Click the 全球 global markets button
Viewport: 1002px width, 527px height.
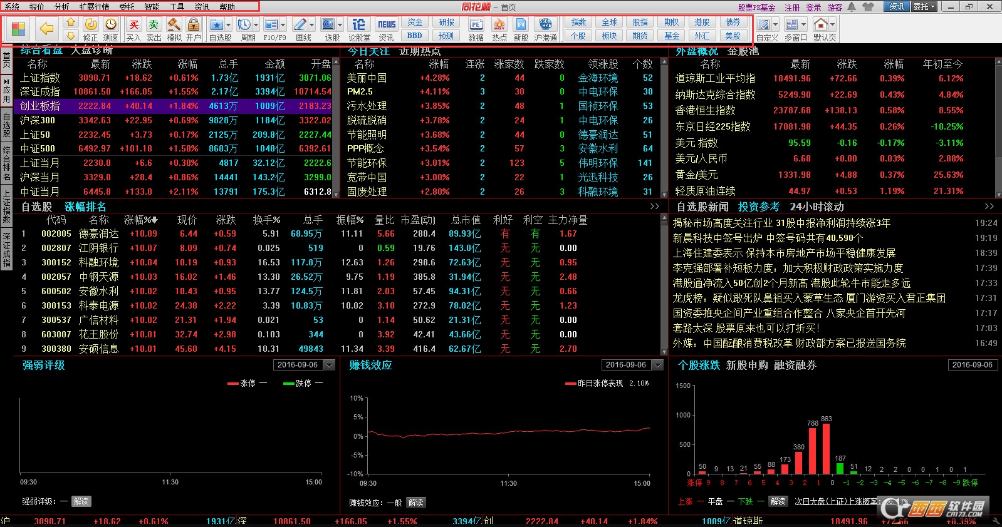(610, 23)
